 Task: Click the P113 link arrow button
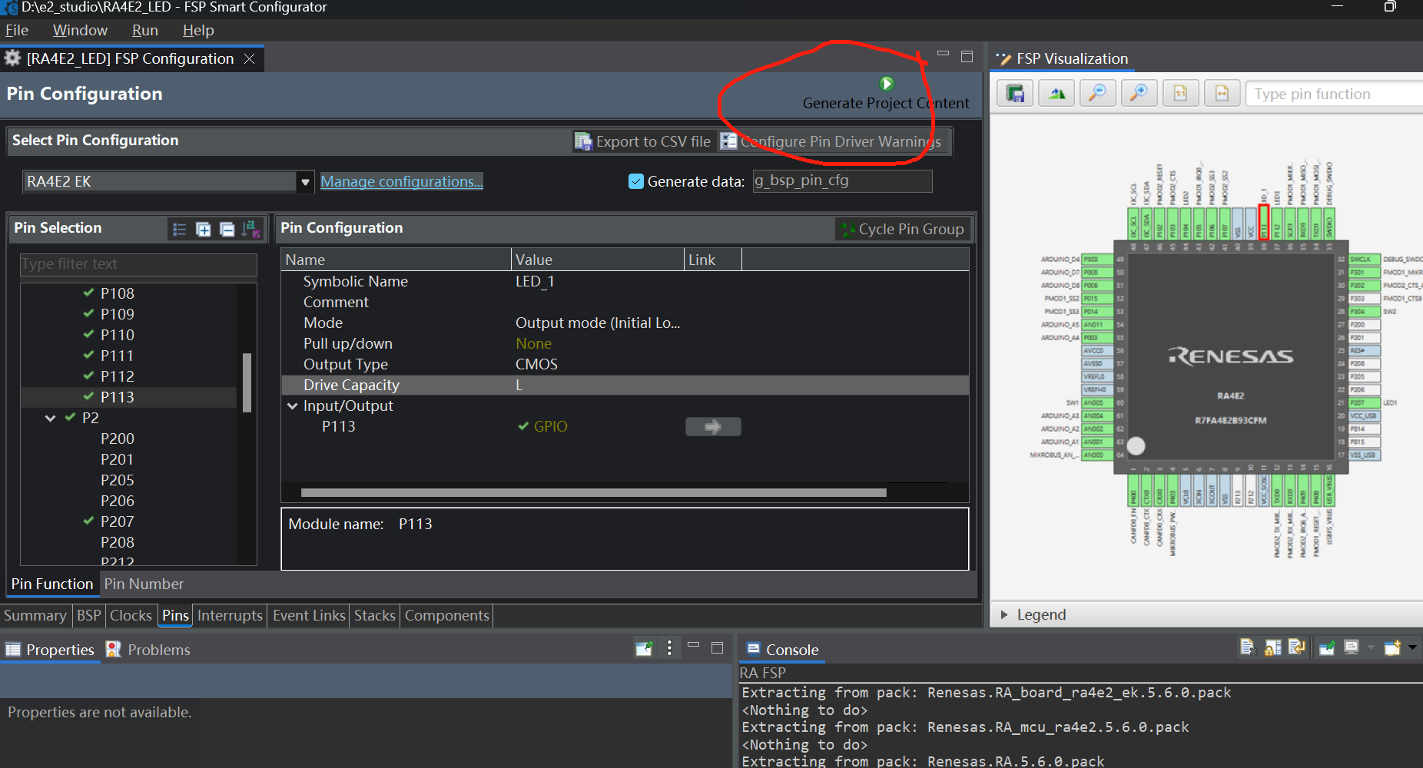pos(713,427)
